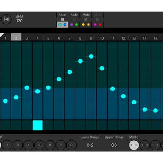
Task: Click the note dot in step 5 column
Action: (48, 88)
